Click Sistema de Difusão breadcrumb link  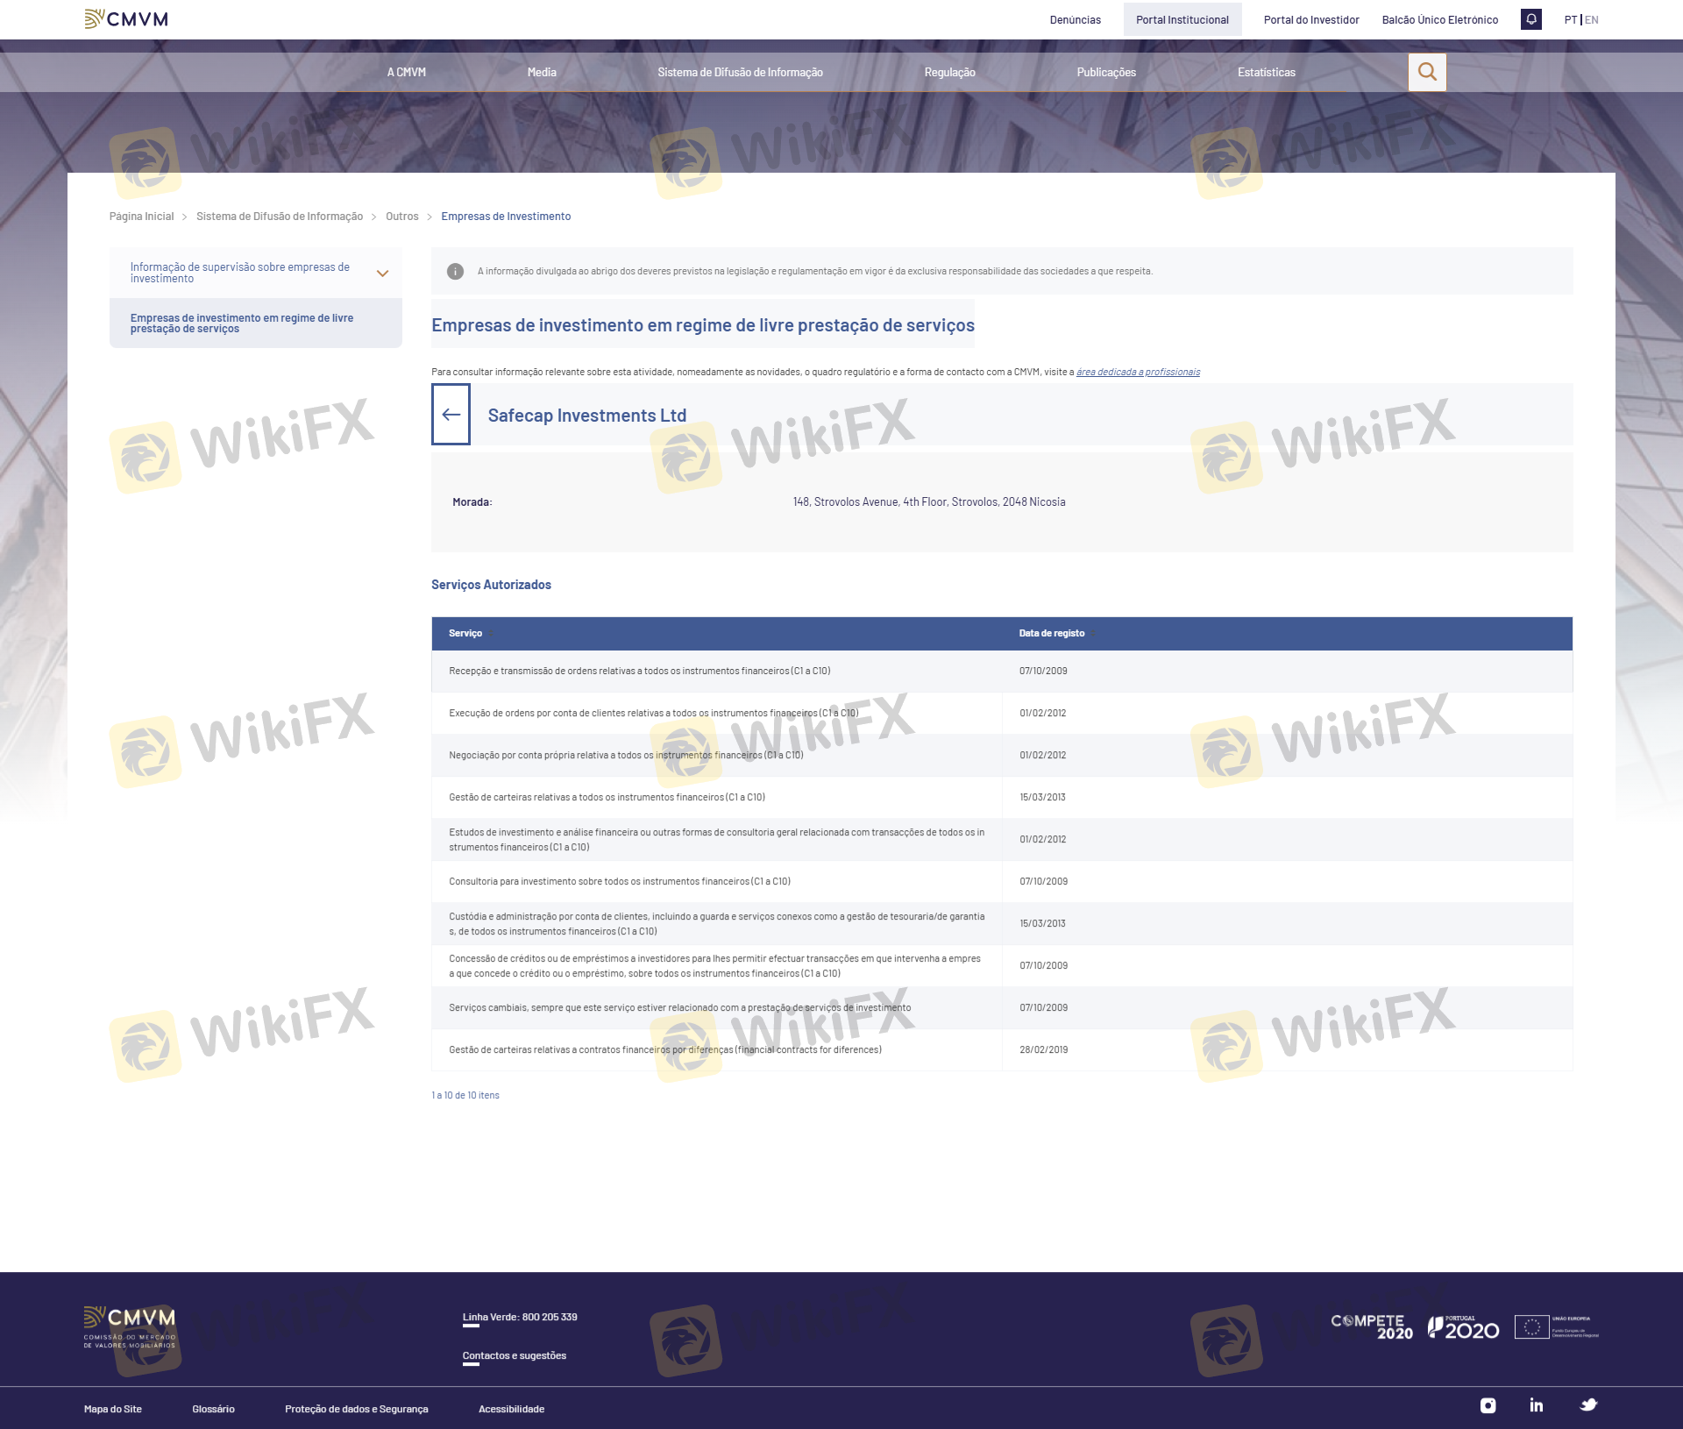coord(280,217)
